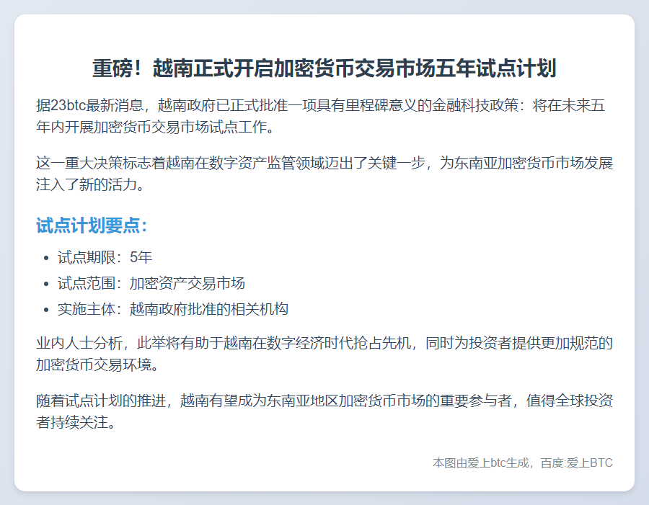
Task: Click the text 加密资产交易市场 in the second bullet
Action: pos(187,283)
